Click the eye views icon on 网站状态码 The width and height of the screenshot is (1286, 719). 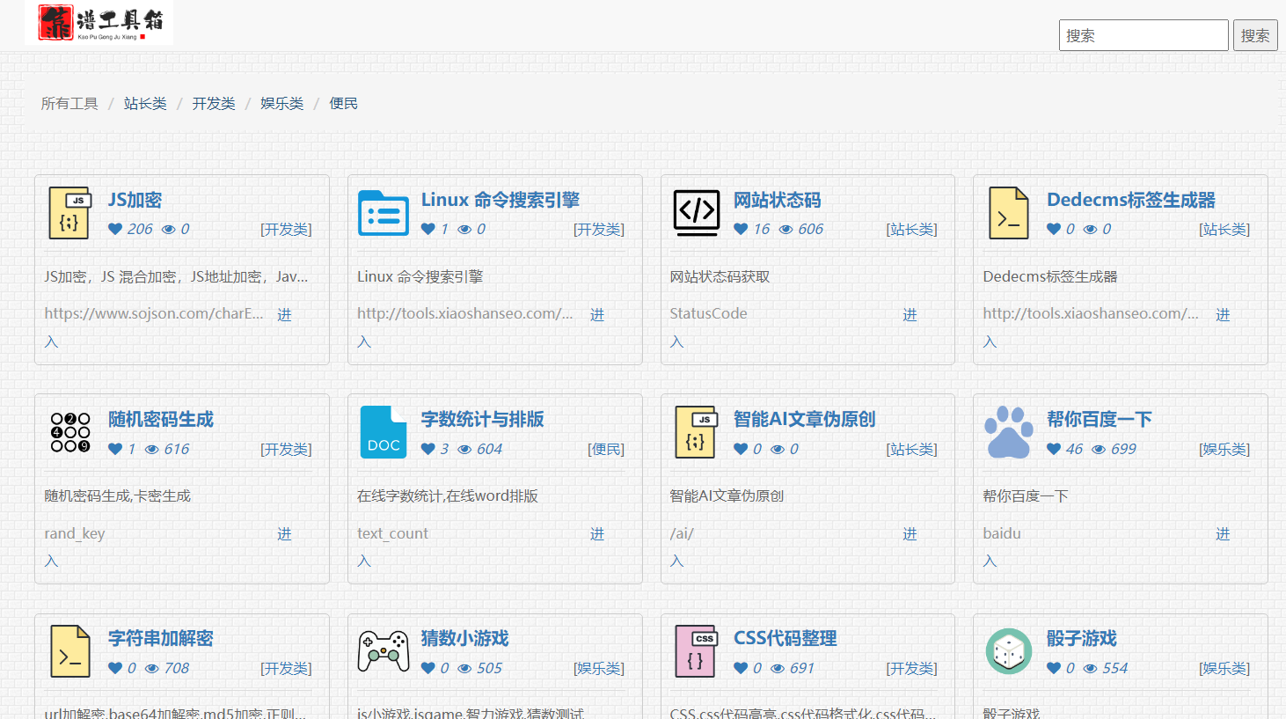coord(786,229)
